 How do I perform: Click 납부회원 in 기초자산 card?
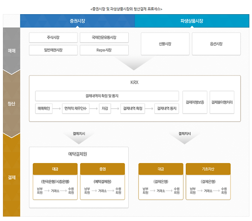(193, 191)
